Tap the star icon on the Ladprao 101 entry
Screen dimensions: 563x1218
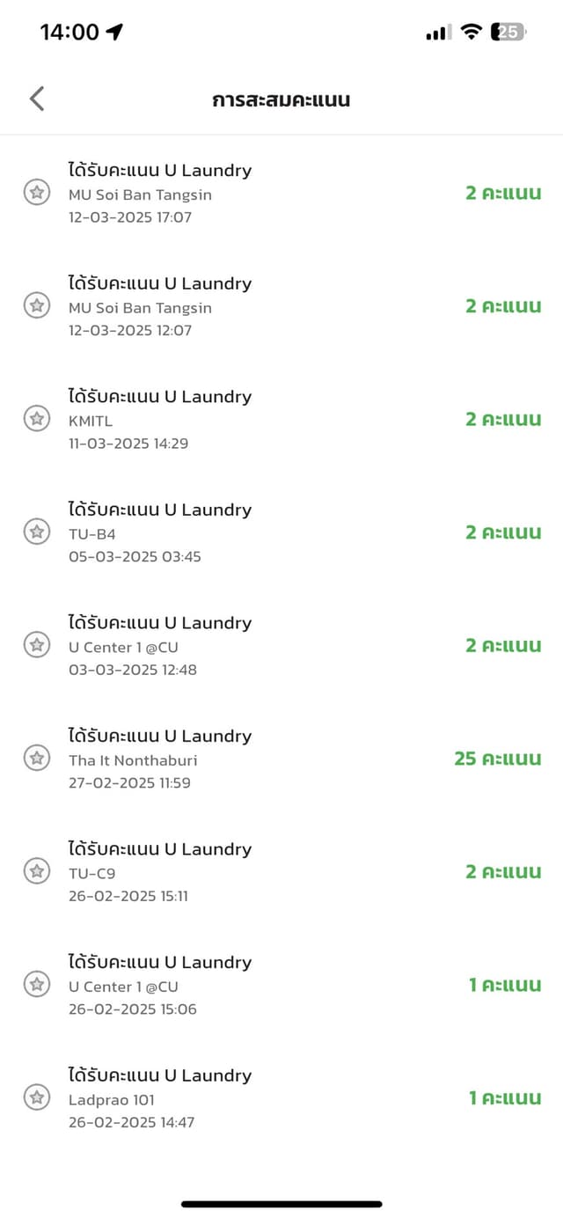pos(36,1097)
